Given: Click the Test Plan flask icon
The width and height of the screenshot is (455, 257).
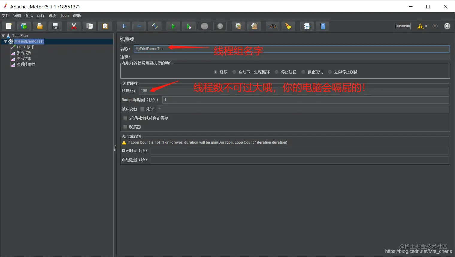Looking at the screenshot, I should tap(8, 35).
